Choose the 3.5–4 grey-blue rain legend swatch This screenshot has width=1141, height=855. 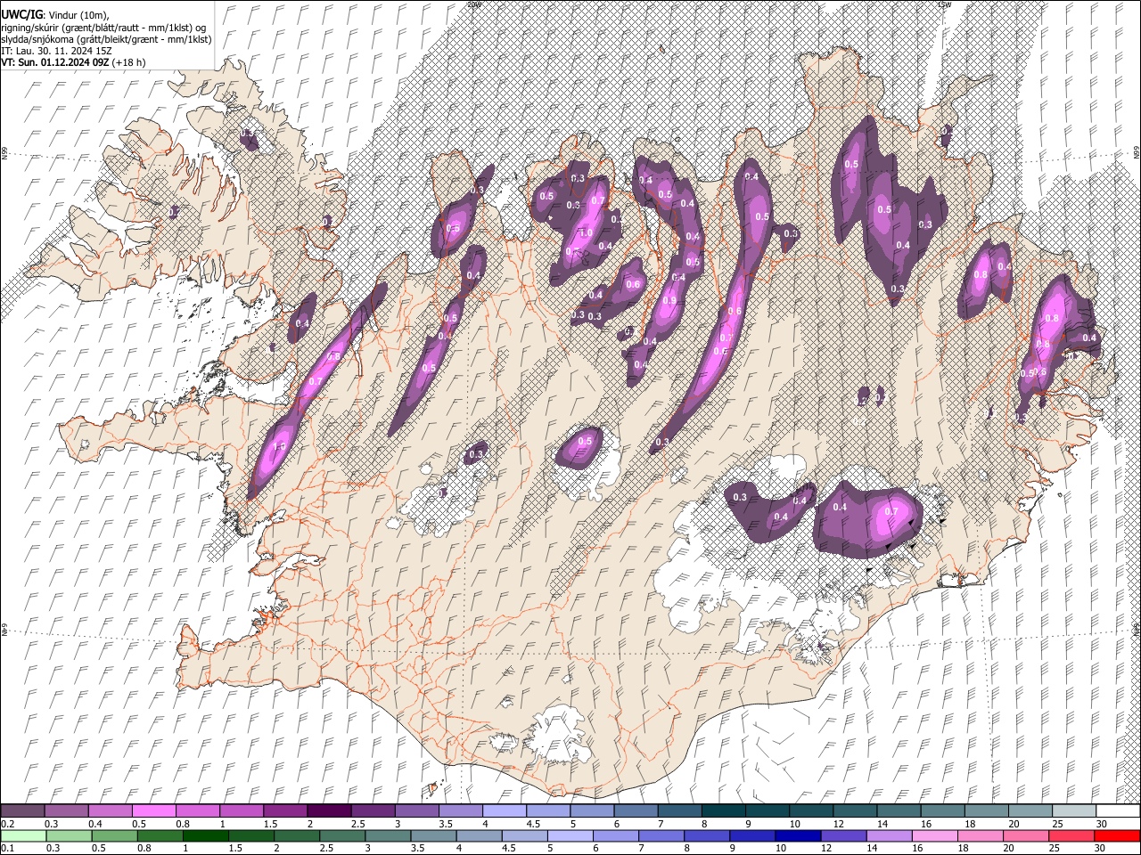[433, 836]
